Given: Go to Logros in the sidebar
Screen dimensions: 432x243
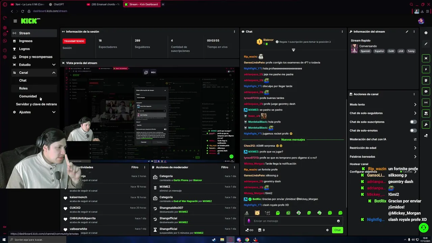Looking at the screenshot, I should (34, 49).
